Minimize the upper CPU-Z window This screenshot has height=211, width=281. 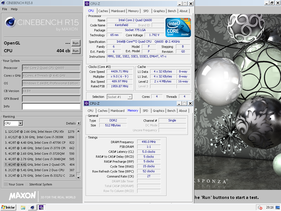click(180, 4)
